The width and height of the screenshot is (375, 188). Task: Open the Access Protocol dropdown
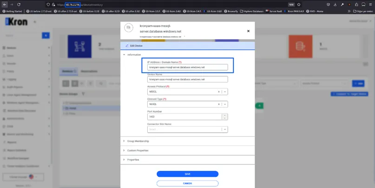[x=225, y=92]
